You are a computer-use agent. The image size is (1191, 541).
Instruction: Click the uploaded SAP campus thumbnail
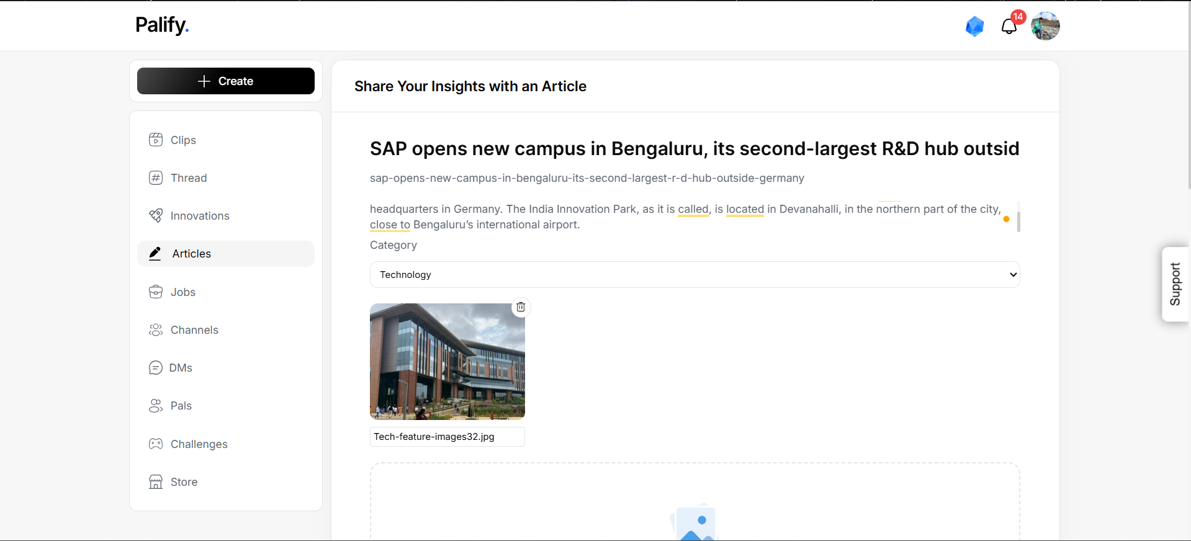tap(447, 361)
